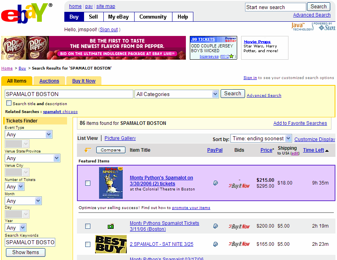Sort by the Price column header

point(266,150)
